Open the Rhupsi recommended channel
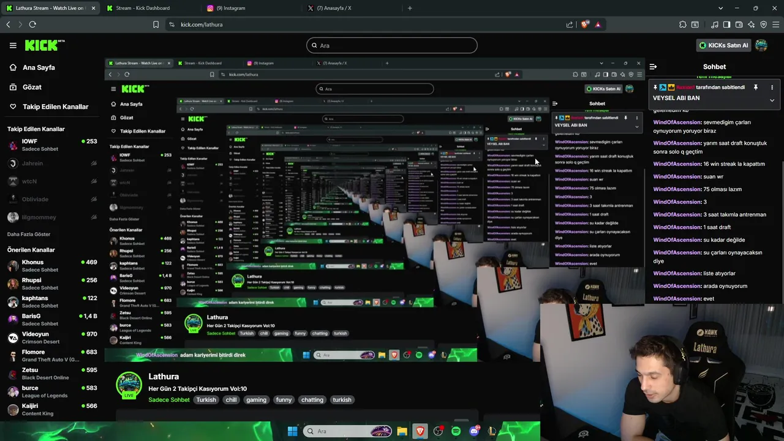This screenshot has width=784, height=441. (52, 284)
